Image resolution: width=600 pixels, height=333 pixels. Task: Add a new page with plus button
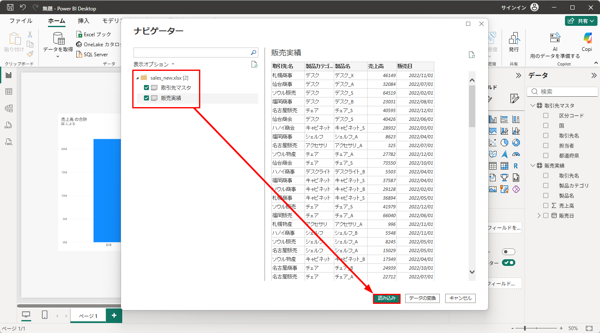point(114,316)
